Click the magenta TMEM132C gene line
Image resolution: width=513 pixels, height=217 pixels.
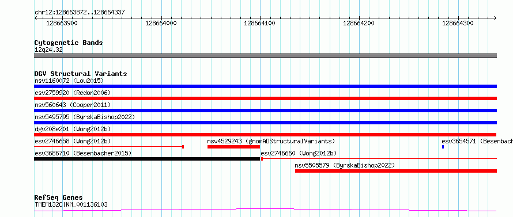265,210
